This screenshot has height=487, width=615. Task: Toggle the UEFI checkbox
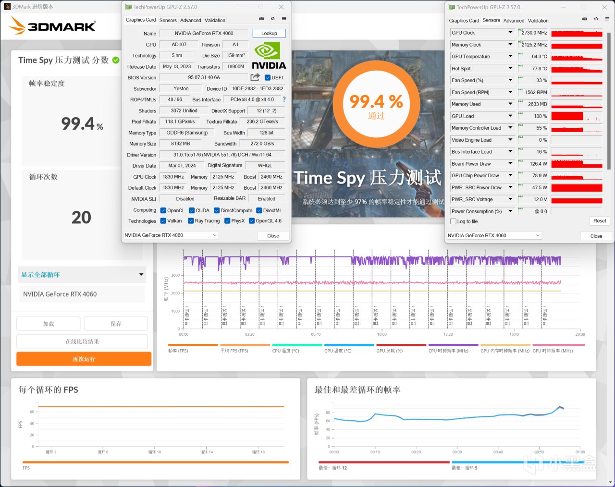268,77
